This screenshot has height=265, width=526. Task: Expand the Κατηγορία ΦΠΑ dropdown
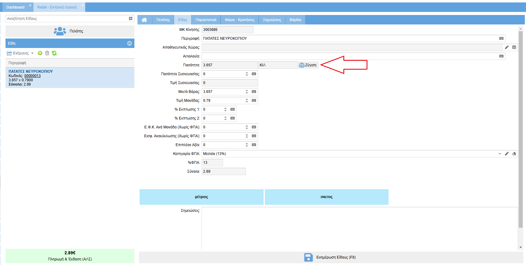tap(500, 154)
